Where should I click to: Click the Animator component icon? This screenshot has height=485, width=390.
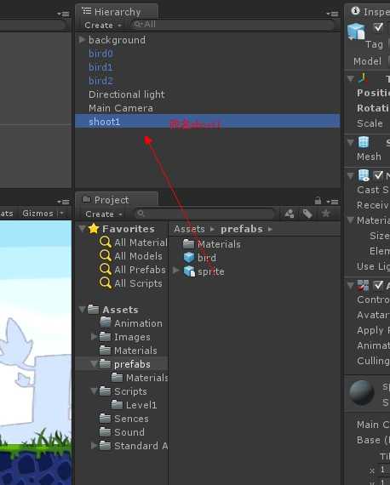pyautogui.click(x=363, y=286)
